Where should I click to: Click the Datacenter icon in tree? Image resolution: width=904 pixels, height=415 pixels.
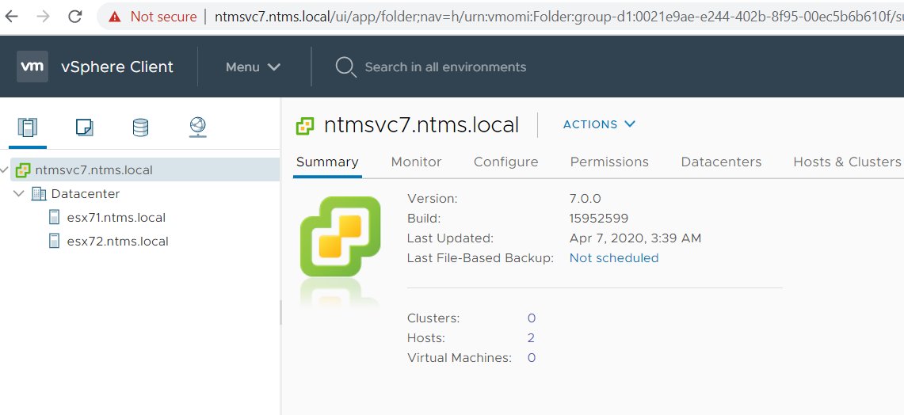coord(39,194)
